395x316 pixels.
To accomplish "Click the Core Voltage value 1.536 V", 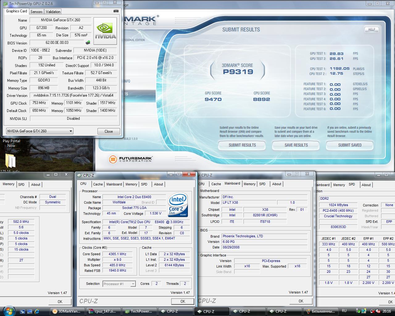I will click(x=156, y=213).
